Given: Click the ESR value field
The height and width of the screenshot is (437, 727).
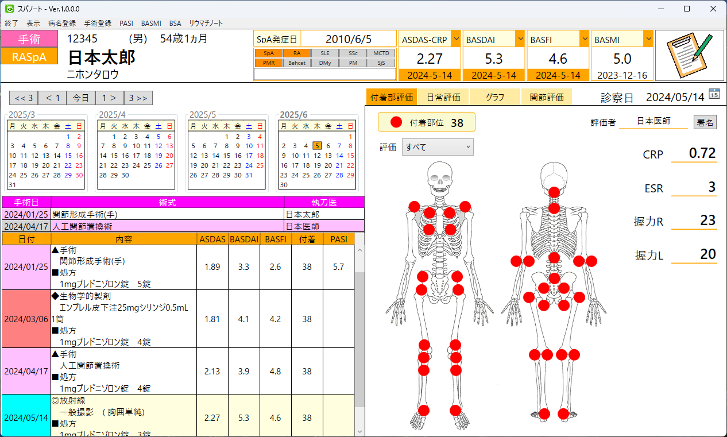Looking at the screenshot, I should pyautogui.click(x=694, y=187).
